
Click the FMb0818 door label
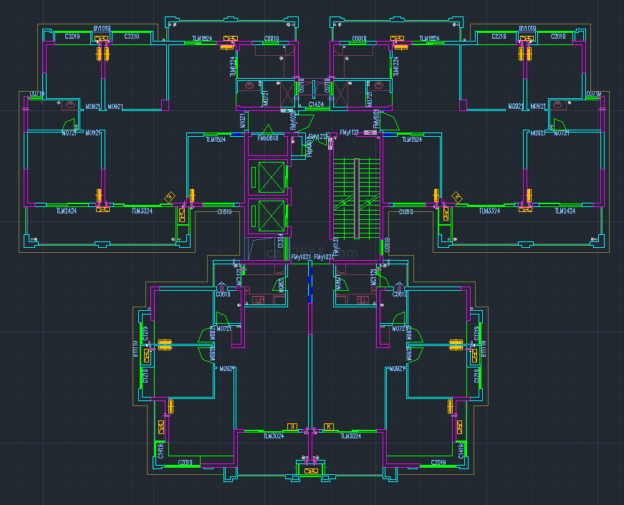[267, 138]
